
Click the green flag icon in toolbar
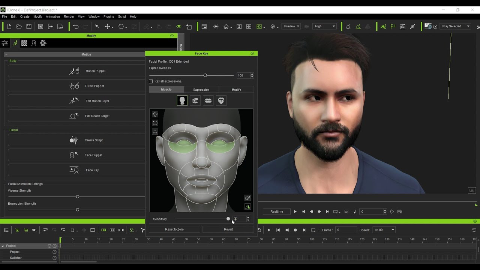click(393, 26)
